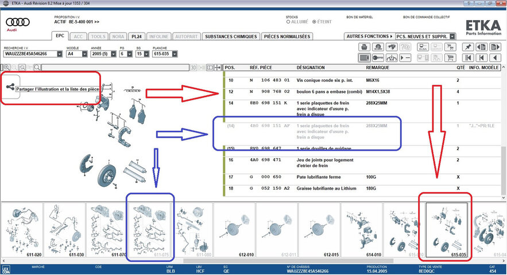Image resolution: width=507 pixels, height=275 pixels.
Task: Open the PG dropdown showing 6
Action: coord(130,54)
